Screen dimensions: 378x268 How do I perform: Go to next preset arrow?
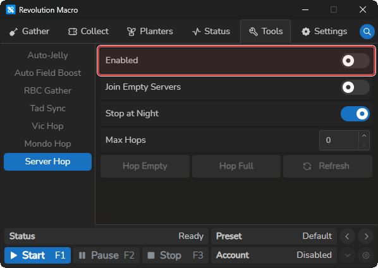tap(366, 236)
